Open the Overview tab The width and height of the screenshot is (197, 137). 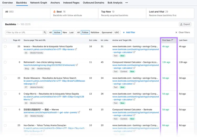7,3
